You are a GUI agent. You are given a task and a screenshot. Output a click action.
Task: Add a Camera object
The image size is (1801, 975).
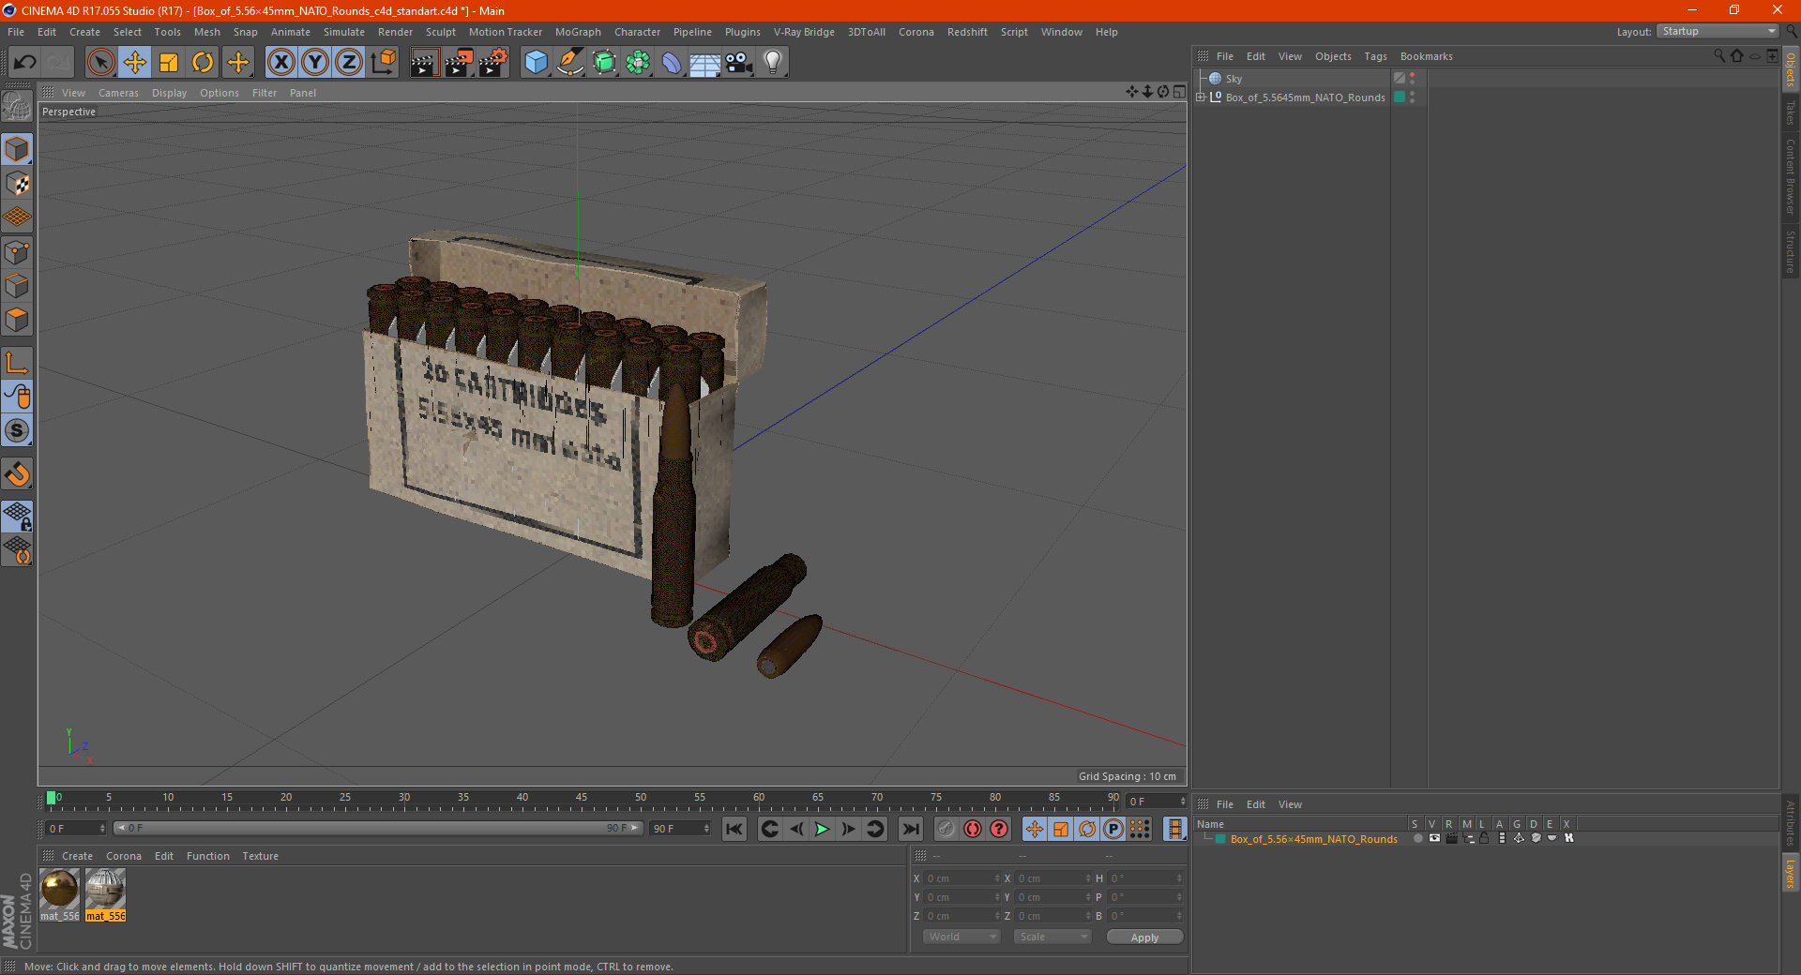[739, 63]
